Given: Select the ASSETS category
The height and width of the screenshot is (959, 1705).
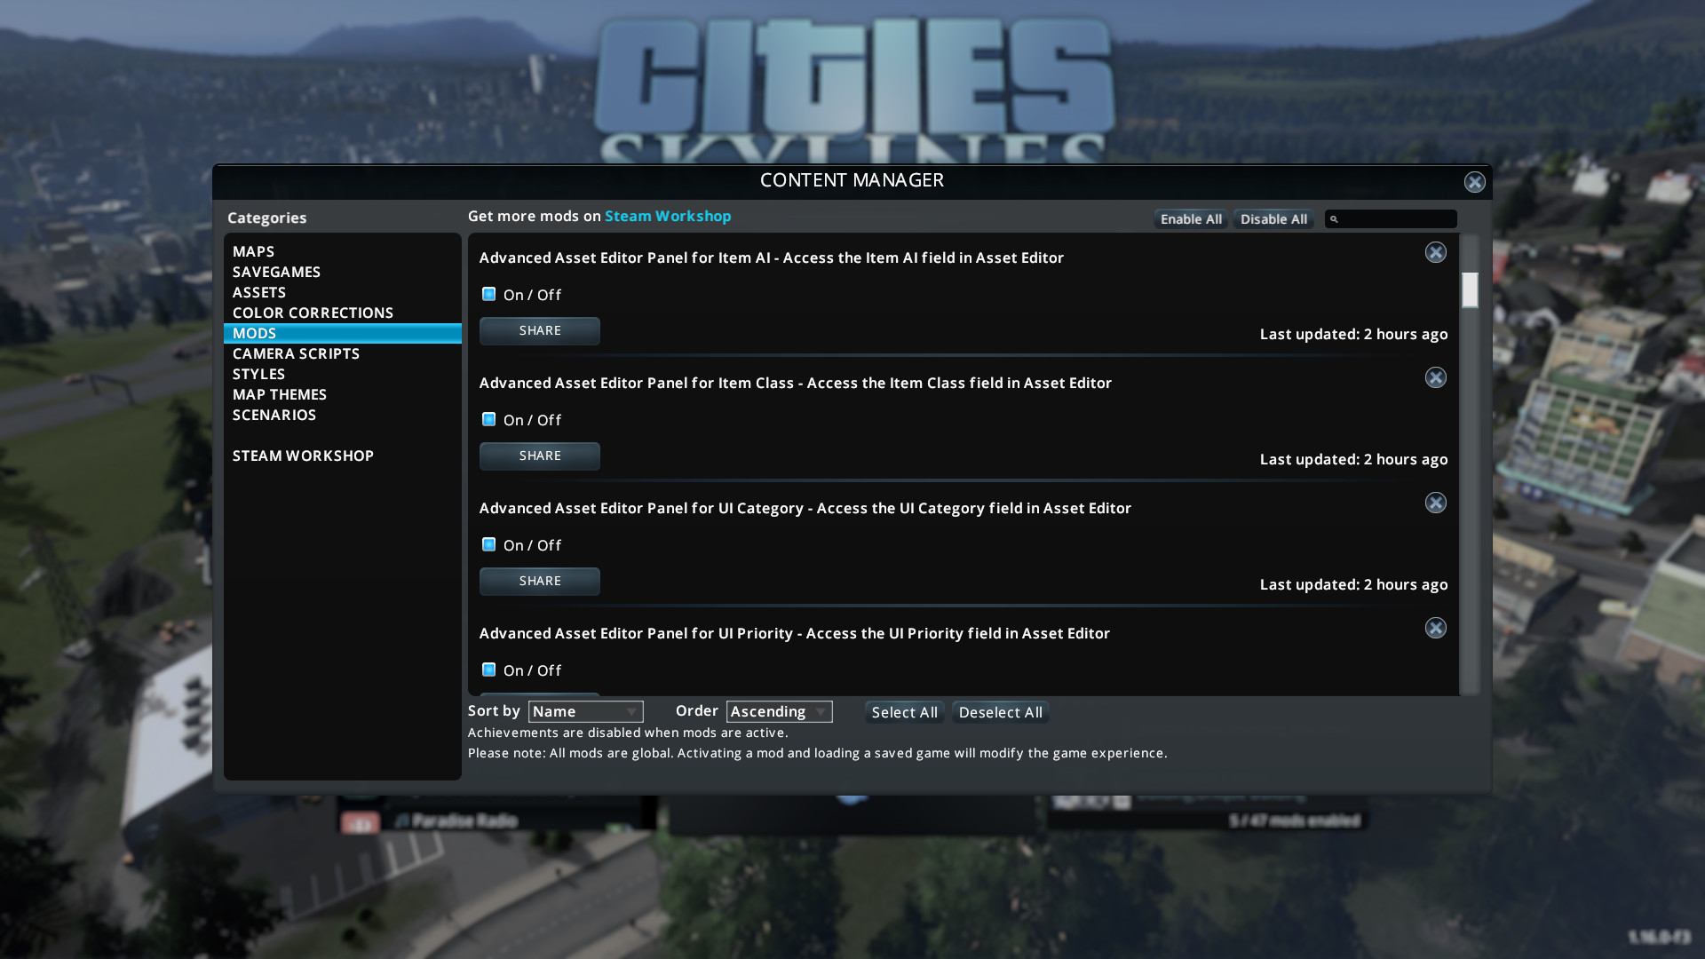Looking at the screenshot, I should [x=259, y=292].
